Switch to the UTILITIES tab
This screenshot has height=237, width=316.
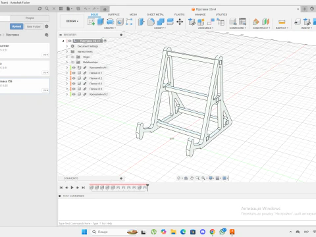[221, 14]
